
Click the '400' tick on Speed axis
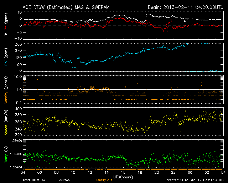(x=19, y=109)
